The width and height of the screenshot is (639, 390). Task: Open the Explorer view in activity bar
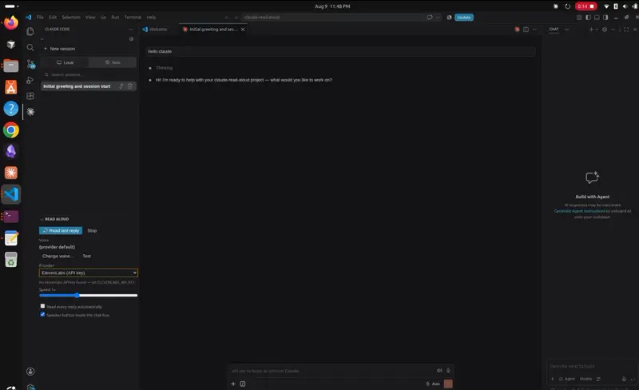coord(30,31)
